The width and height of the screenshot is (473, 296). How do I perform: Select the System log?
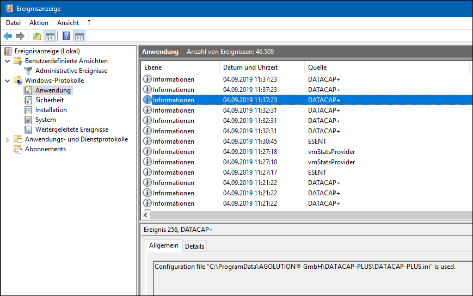click(46, 120)
